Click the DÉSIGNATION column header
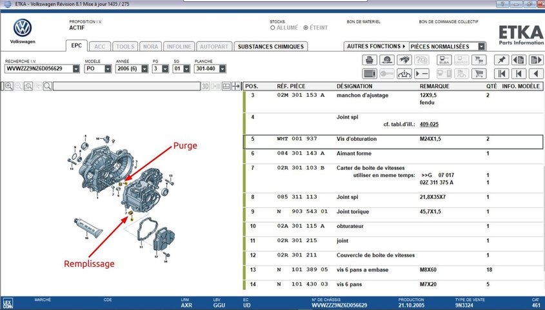 (354, 87)
